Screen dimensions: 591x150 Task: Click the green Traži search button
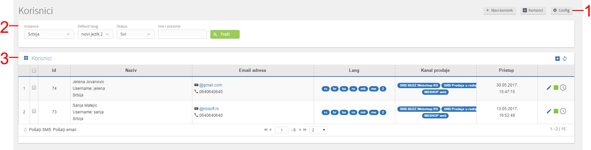click(225, 34)
